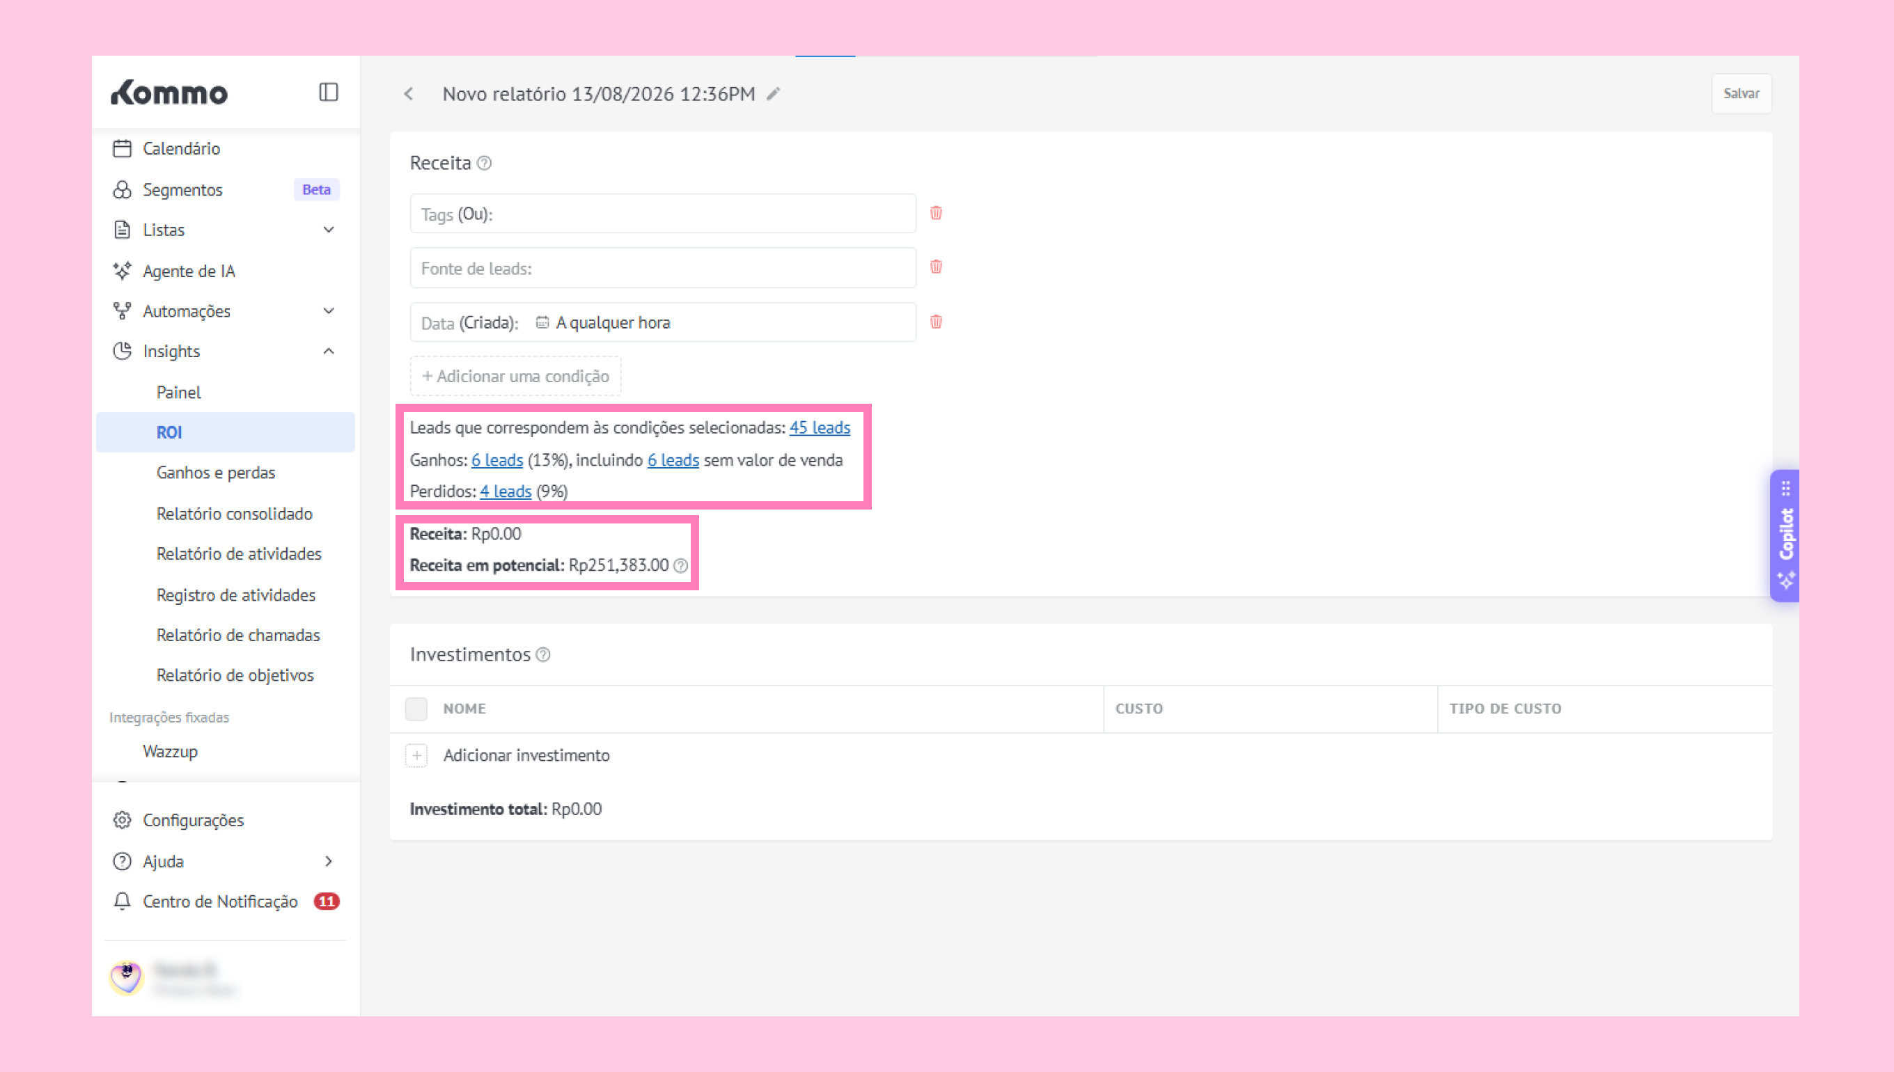The height and width of the screenshot is (1072, 1894).
Task: Remove the Fonte de leads condition
Action: [936, 267]
